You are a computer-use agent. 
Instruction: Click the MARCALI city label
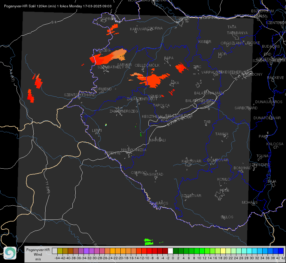click(158, 140)
